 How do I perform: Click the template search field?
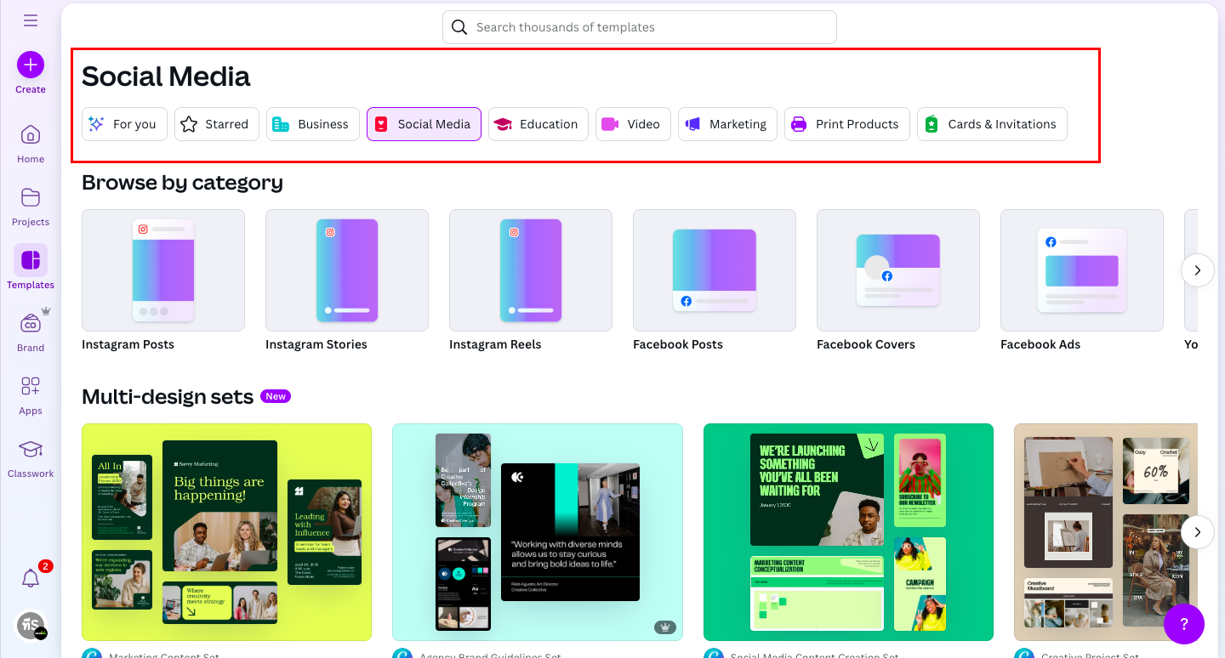(x=640, y=27)
